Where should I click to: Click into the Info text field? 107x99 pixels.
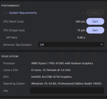[x=67, y=90]
